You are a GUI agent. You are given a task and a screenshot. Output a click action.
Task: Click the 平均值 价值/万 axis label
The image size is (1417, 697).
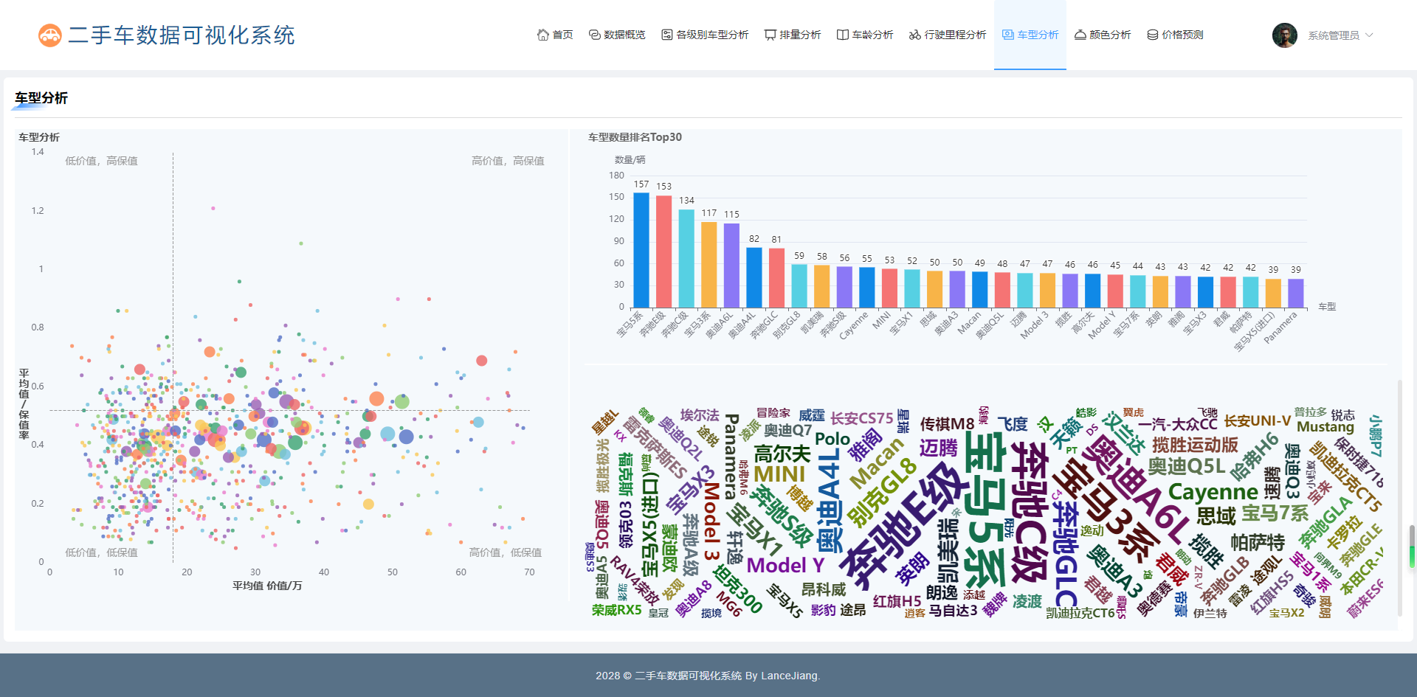point(267,586)
